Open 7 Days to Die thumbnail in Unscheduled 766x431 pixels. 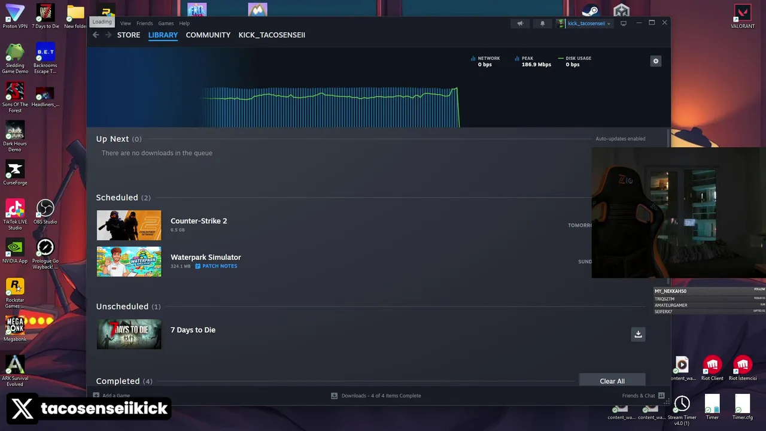(129, 334)
